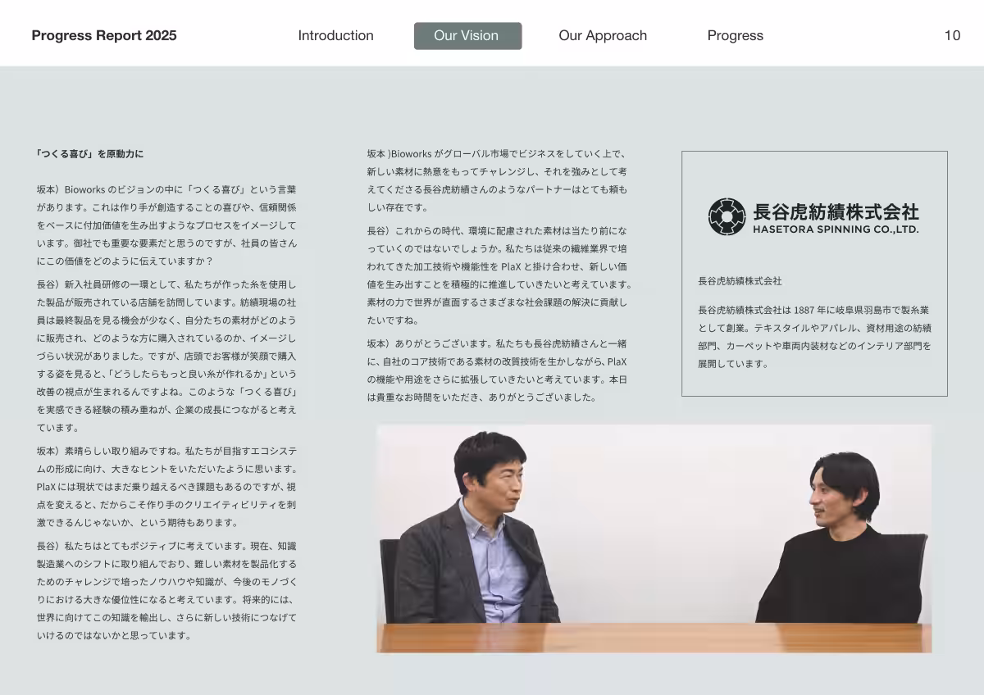The width and height of the screenshot is (984, 695).
Task: Click the HASETORA SPINNING CO.,LTD. English caption
Action: click(836, 230)
